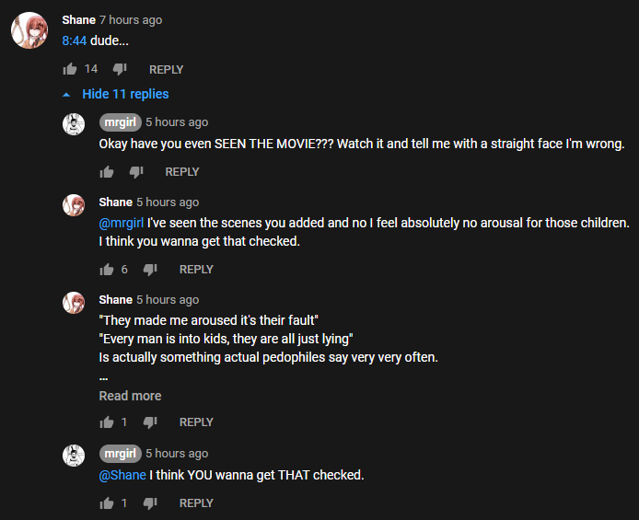Reply to mrgirl's "SEEN THE MOVIE" comment
Screen dimensions: 639x520
pyautogui.click(x=181, y=172)
